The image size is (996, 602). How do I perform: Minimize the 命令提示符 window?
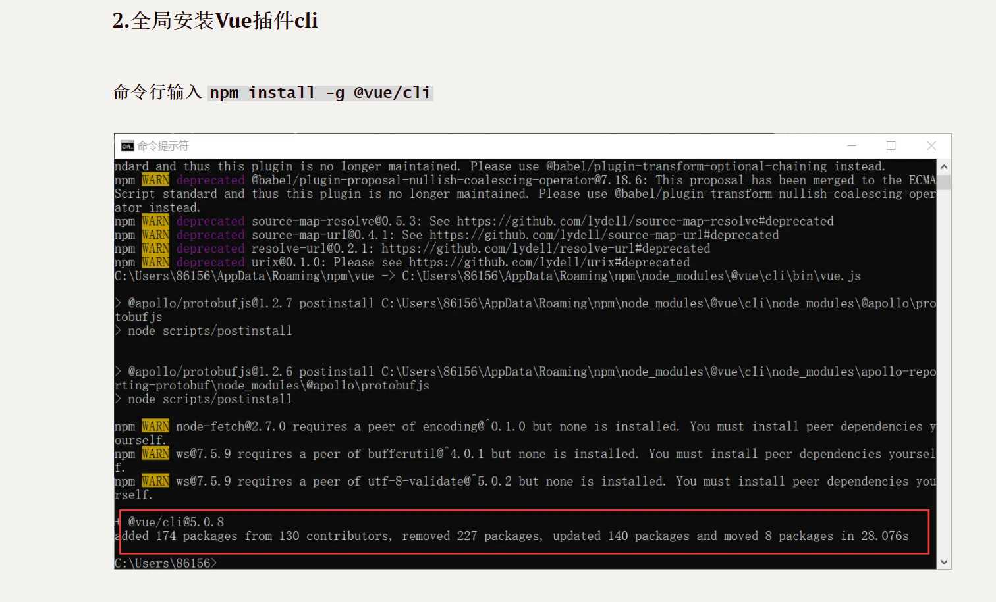[x=852, y=146]
